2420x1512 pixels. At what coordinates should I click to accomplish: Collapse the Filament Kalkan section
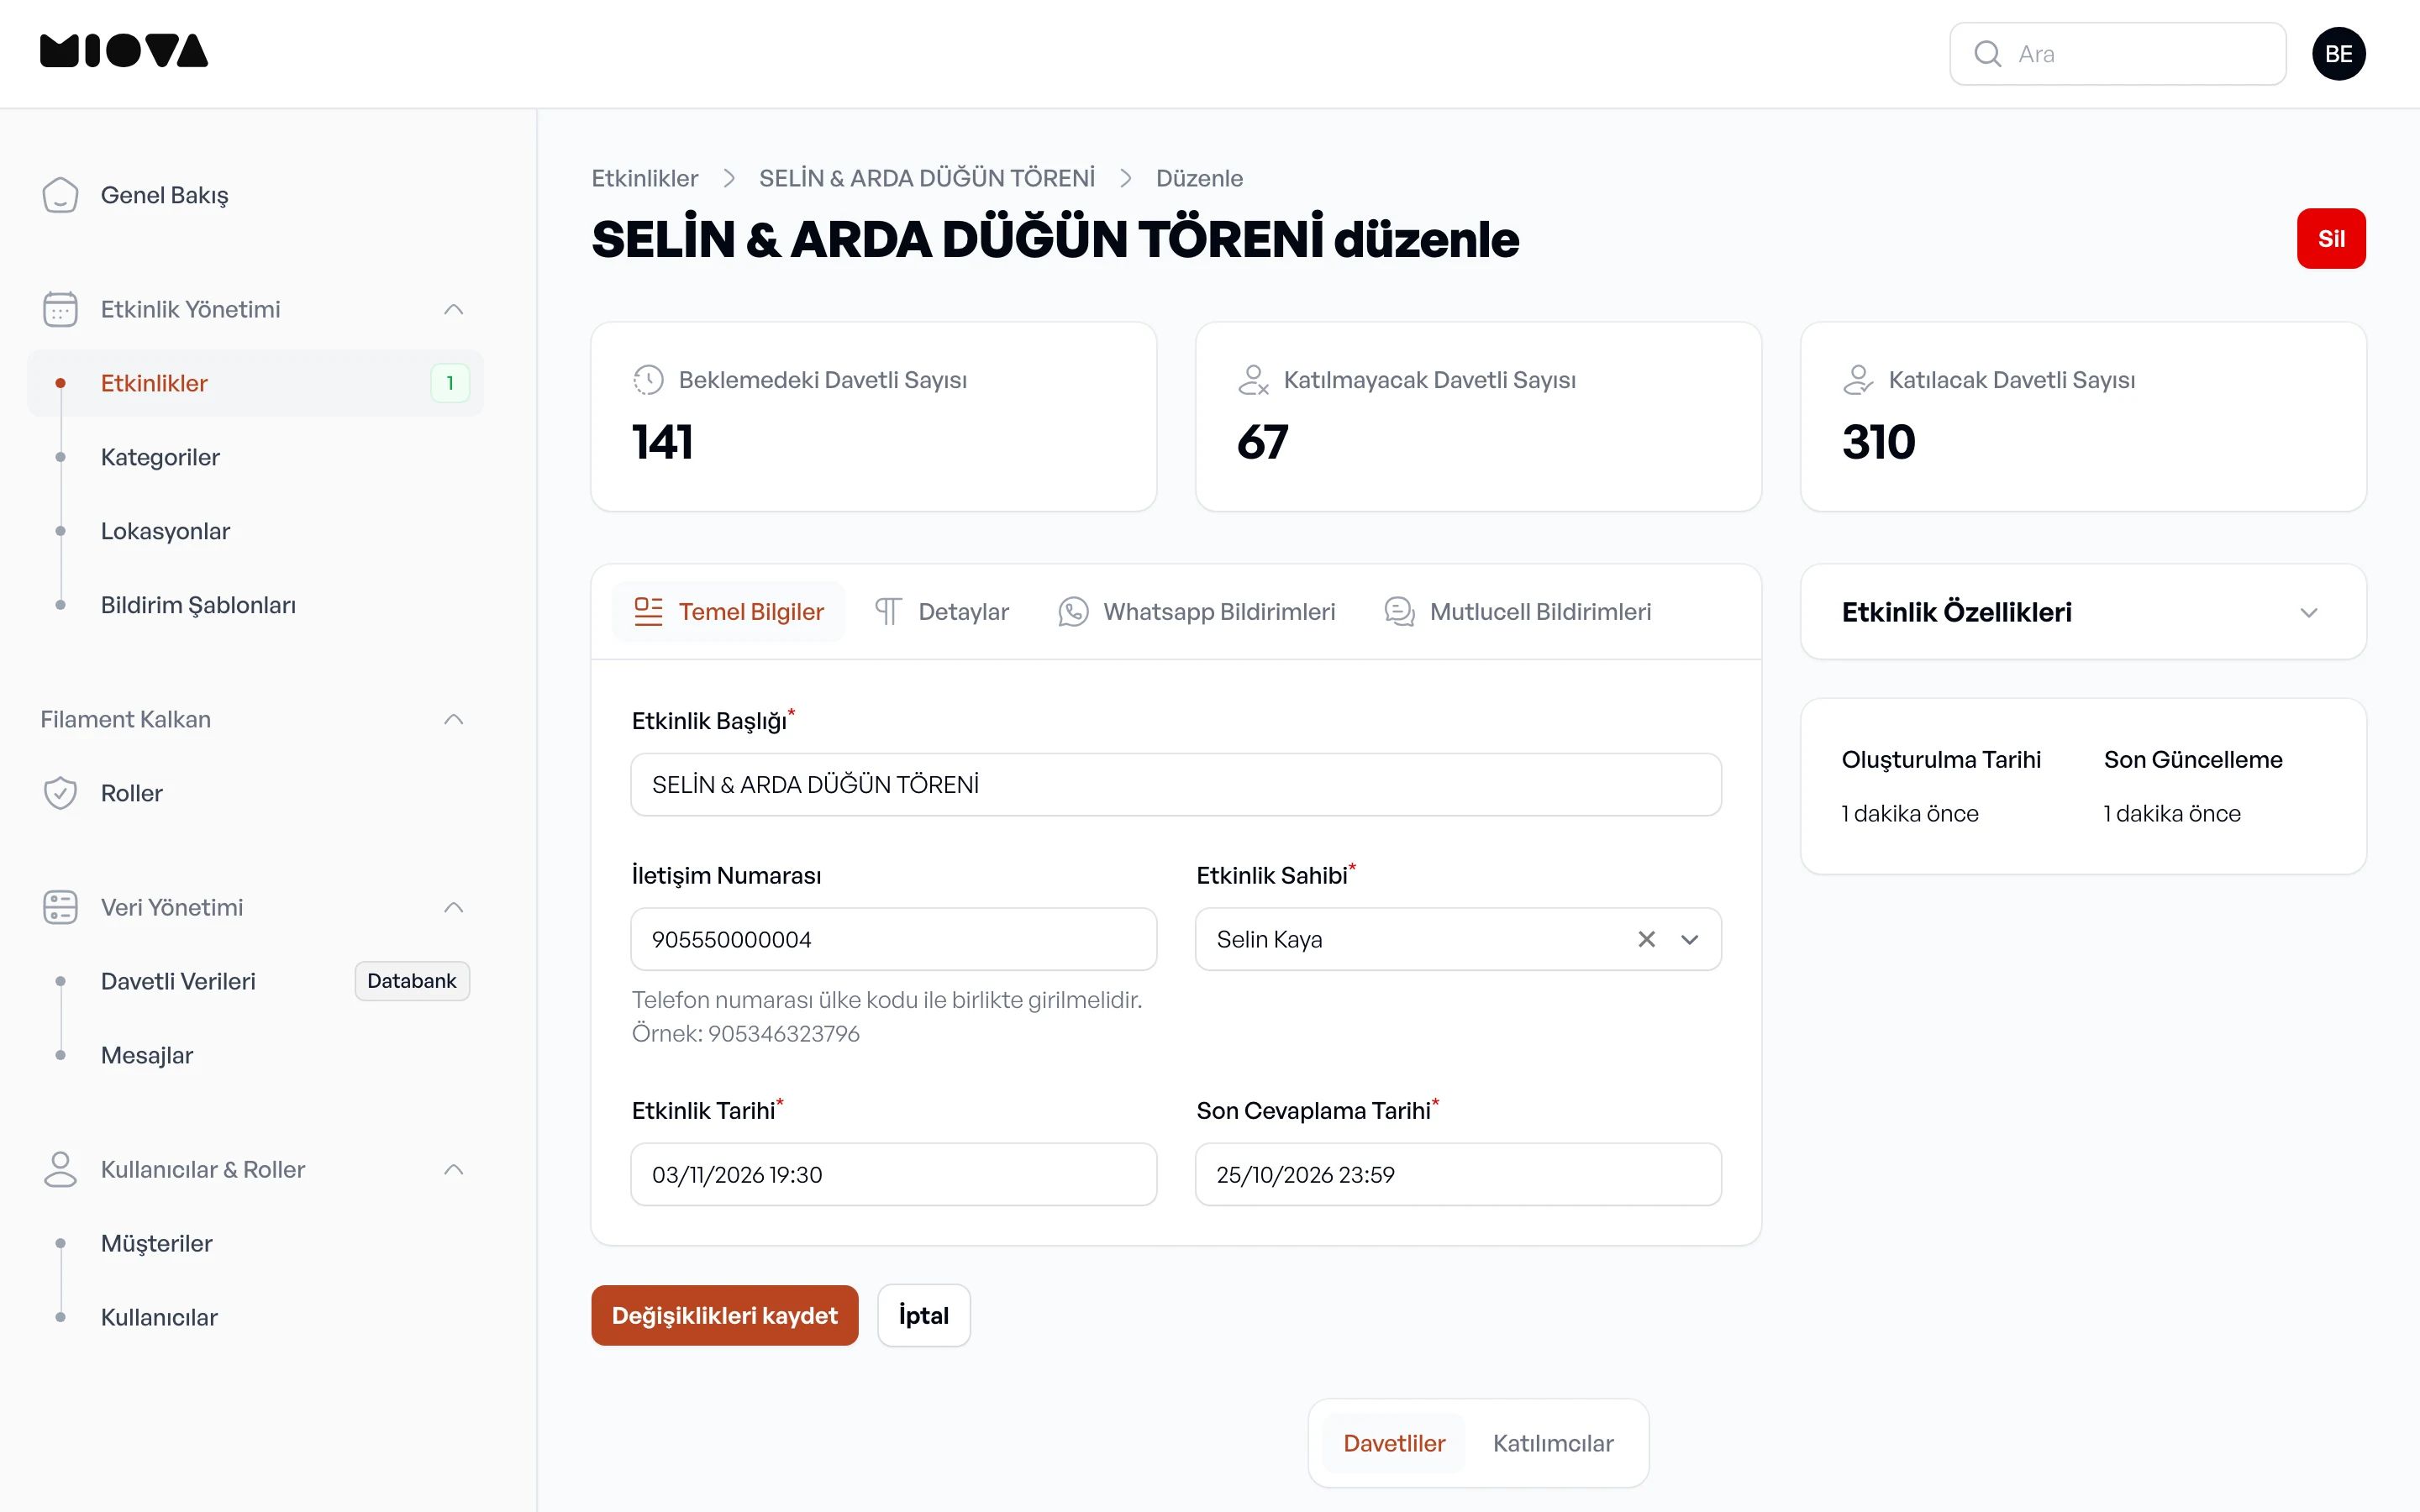coord(453,719)
